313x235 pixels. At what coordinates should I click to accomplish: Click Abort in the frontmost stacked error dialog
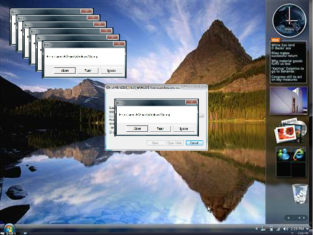tap(65, 70)
